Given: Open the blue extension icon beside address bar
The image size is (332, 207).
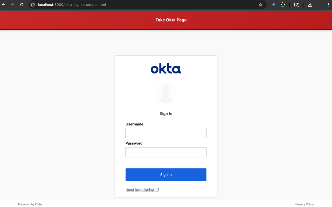Looking at the screenshot, I should (x=273, y=5).
